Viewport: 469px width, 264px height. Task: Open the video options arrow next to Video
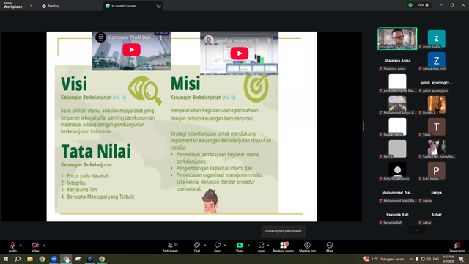pos(44,245)
